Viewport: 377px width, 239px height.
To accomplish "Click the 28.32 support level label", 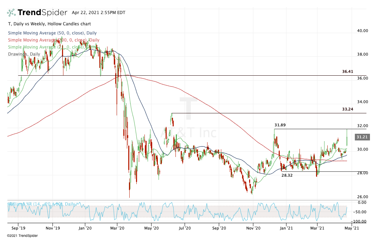I will [287, 175].
